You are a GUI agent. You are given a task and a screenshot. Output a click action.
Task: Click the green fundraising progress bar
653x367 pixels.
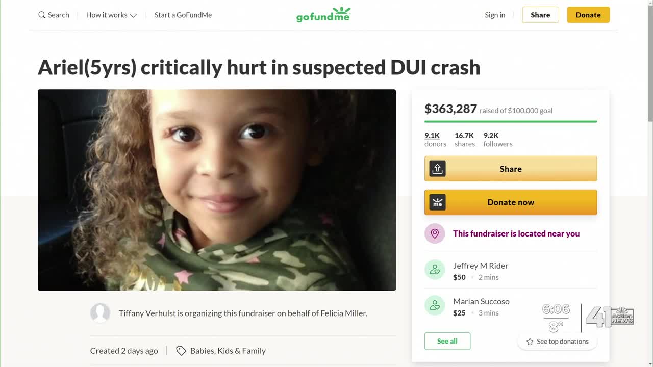(511, 121)
